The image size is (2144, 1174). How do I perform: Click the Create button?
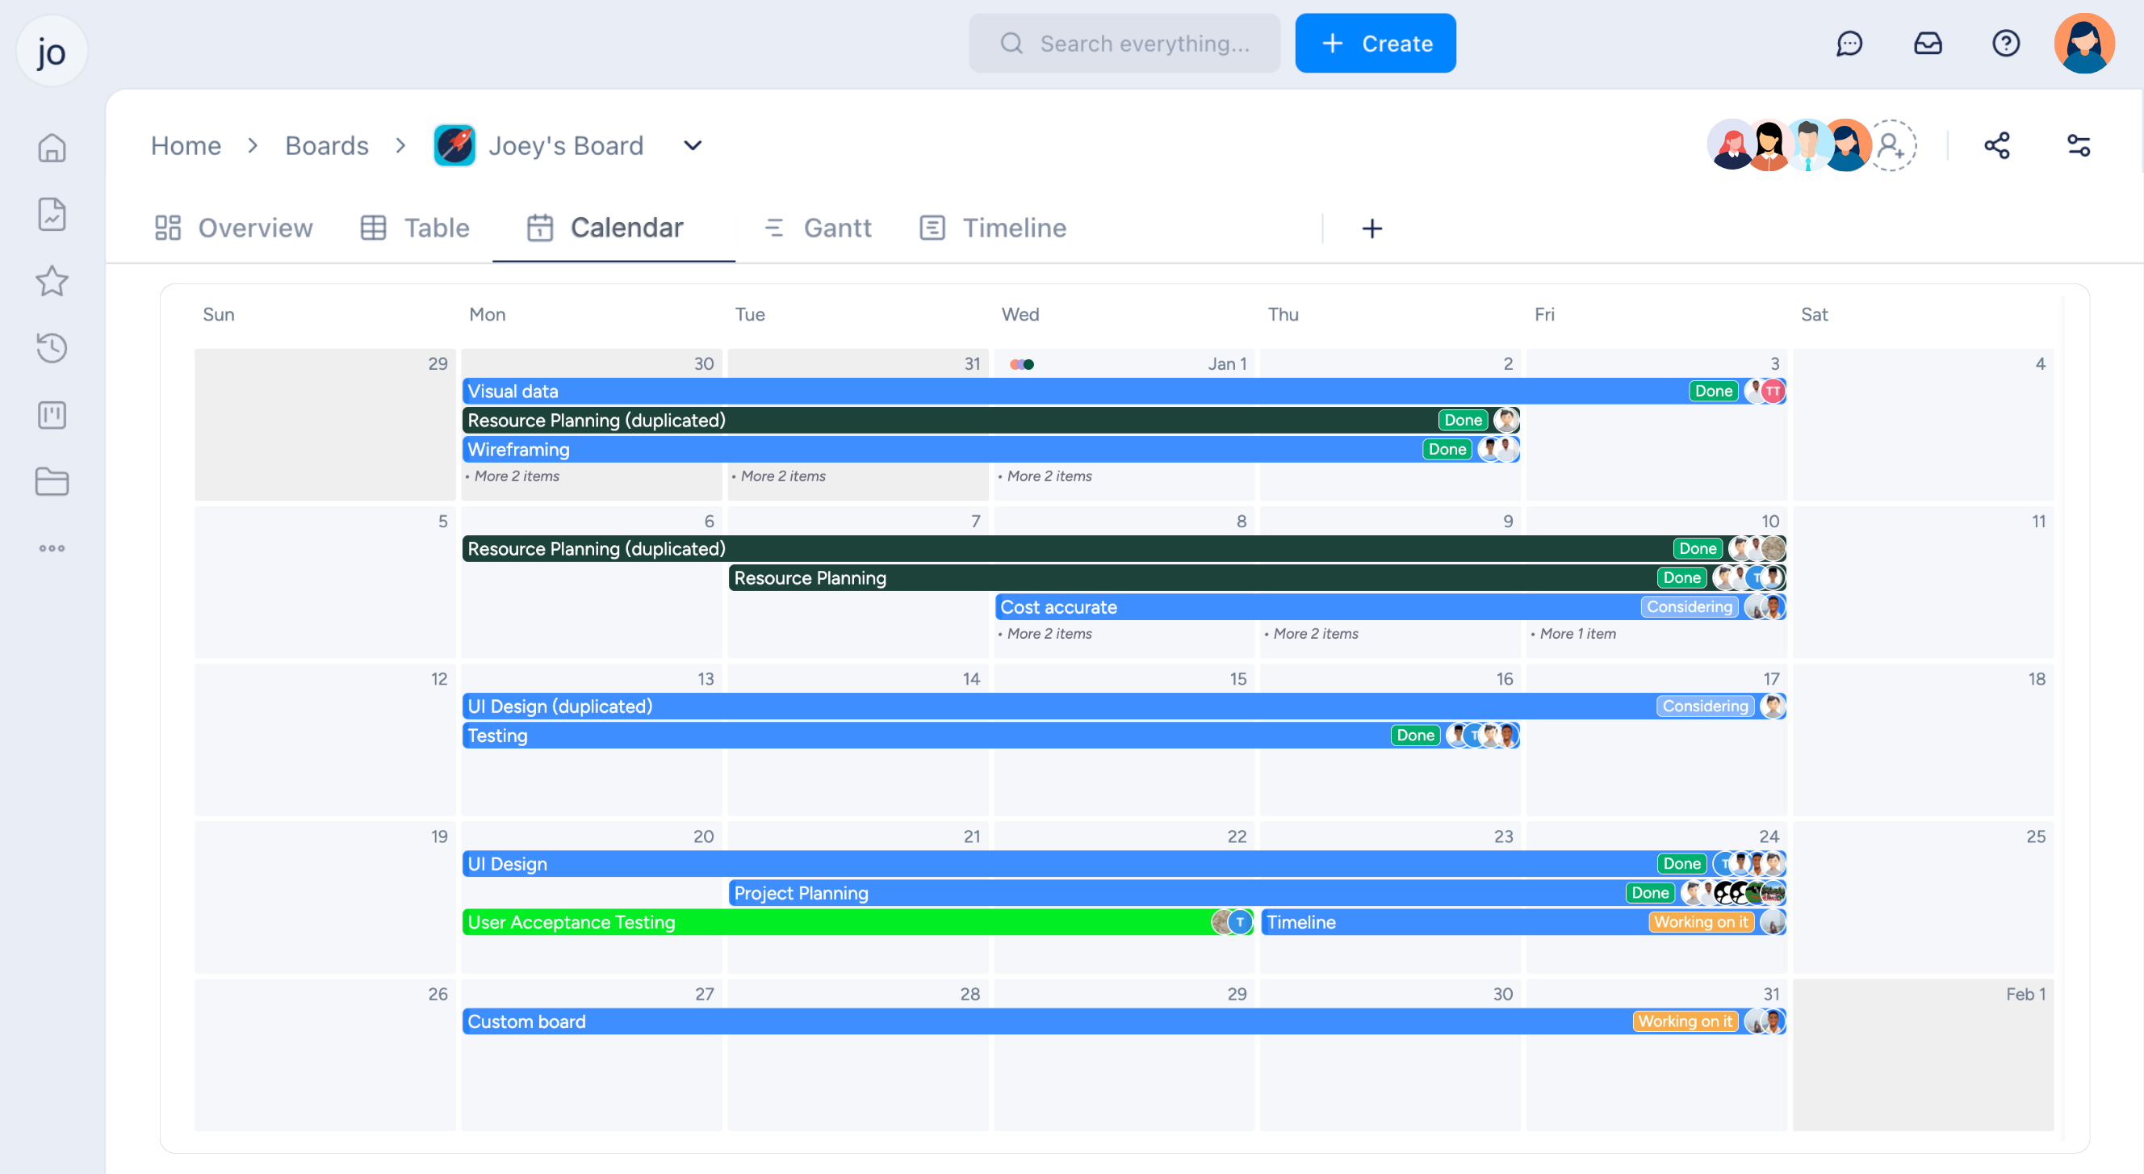coord(1375,43)
